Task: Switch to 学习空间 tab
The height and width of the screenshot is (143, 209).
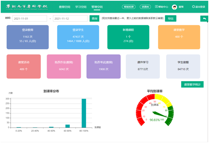Action: pos(81,7)
